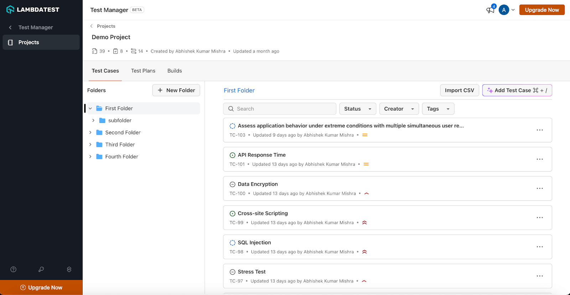Switch to the Builds tab
This screenshot has width=570, height=295.
[175, 71]
